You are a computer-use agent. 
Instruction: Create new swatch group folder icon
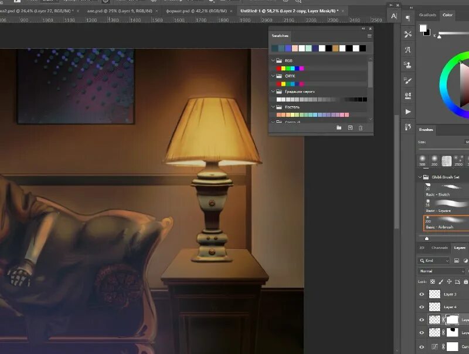click(339, 128)
